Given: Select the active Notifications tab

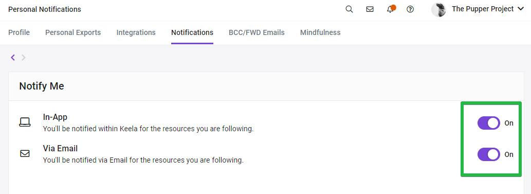Looking at the screenshot, I should (x=192, y=32).
